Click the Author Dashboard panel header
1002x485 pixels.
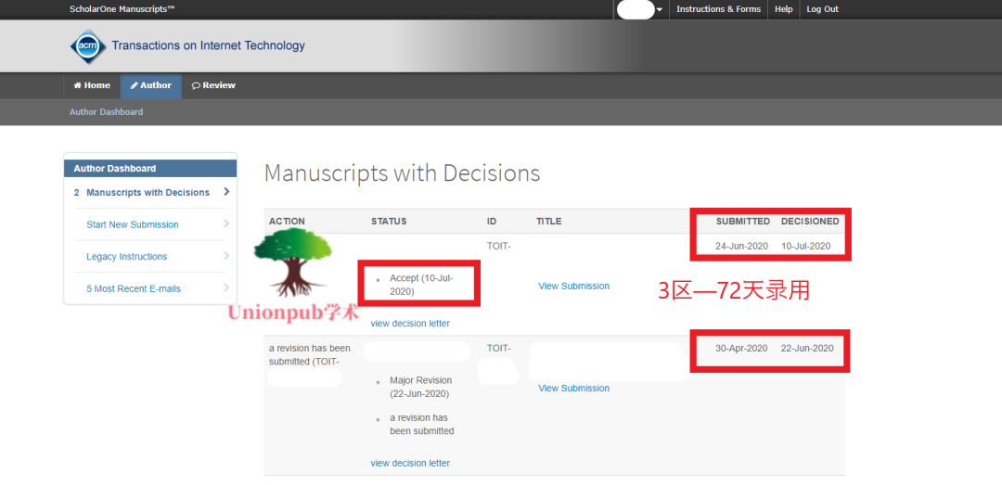coord(151,169)
